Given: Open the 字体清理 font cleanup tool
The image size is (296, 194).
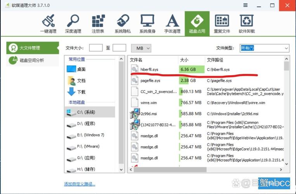Looking at the screenshot, I should 172,24.
